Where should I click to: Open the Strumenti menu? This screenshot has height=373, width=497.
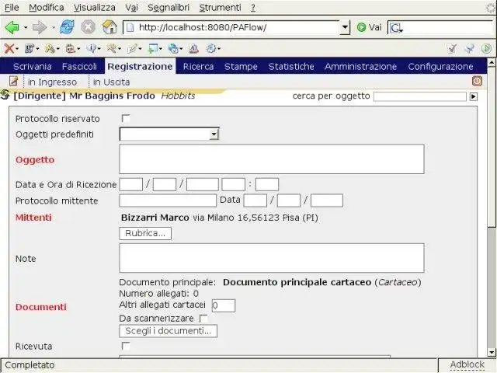click(220, 7)
